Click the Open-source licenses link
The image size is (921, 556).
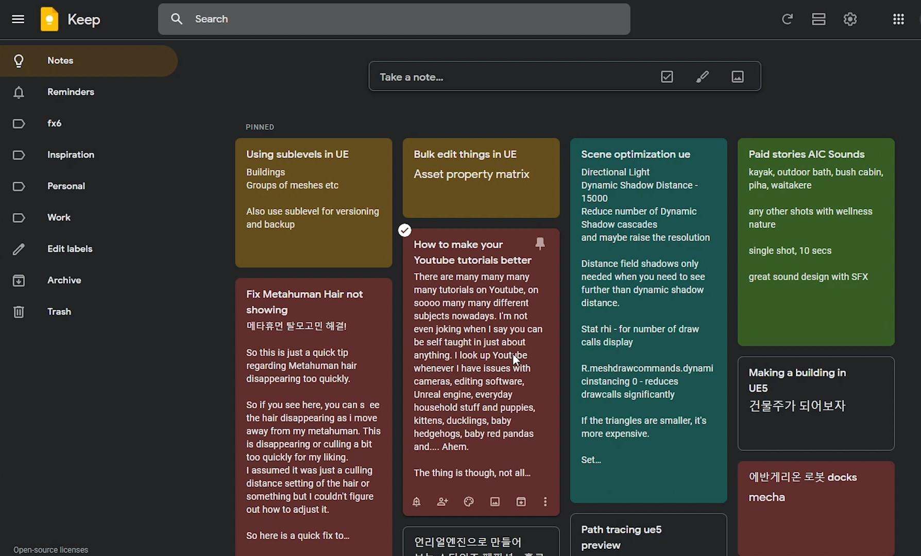[51, 550]
